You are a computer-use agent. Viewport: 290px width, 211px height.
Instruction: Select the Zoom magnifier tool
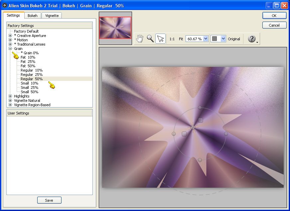150,39
